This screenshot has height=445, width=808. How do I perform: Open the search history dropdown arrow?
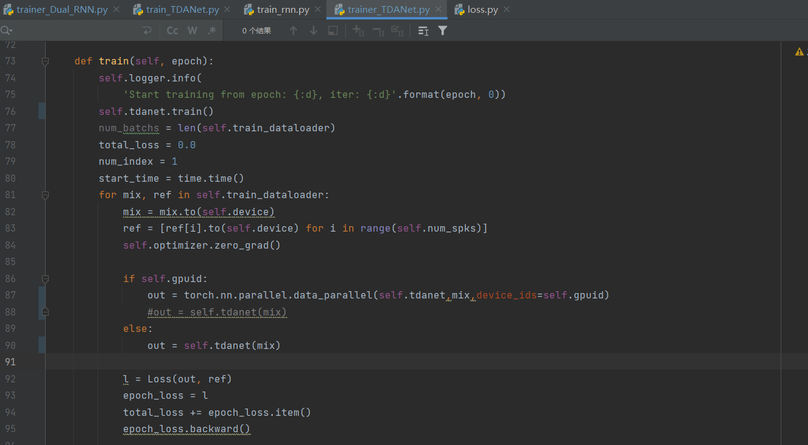(12, 30)
